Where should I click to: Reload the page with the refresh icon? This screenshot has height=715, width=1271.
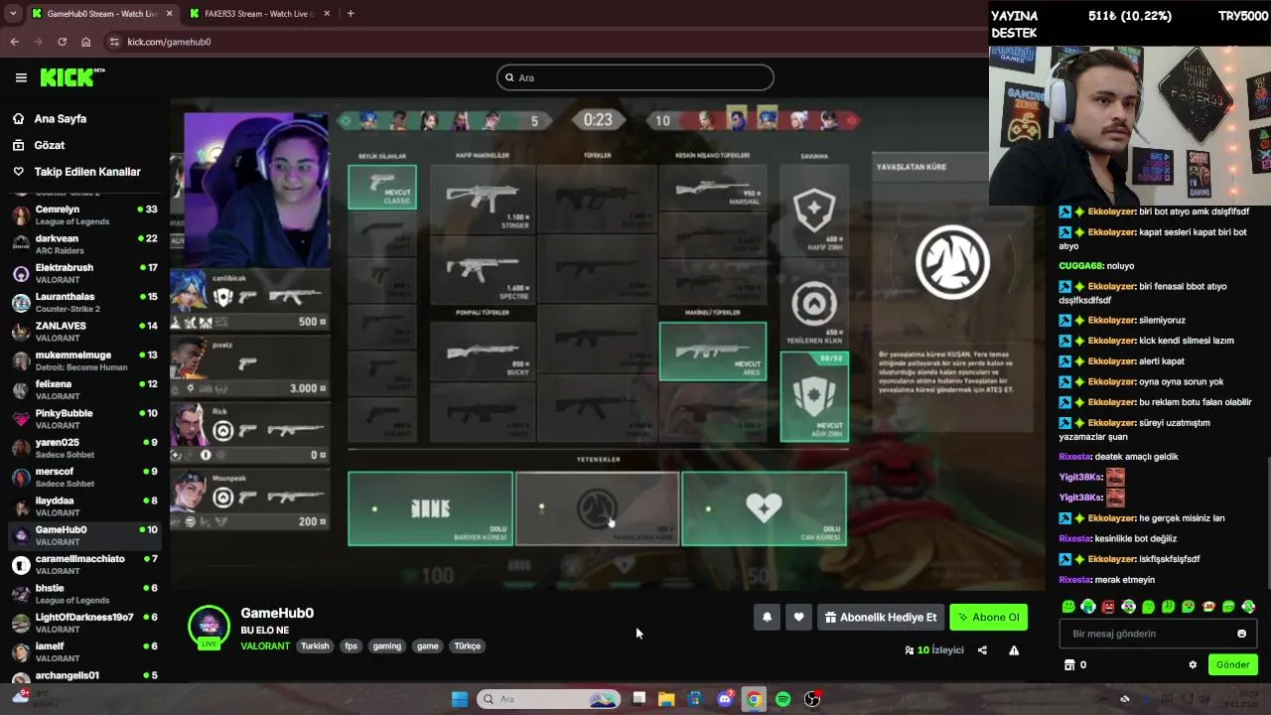point(62,42)
